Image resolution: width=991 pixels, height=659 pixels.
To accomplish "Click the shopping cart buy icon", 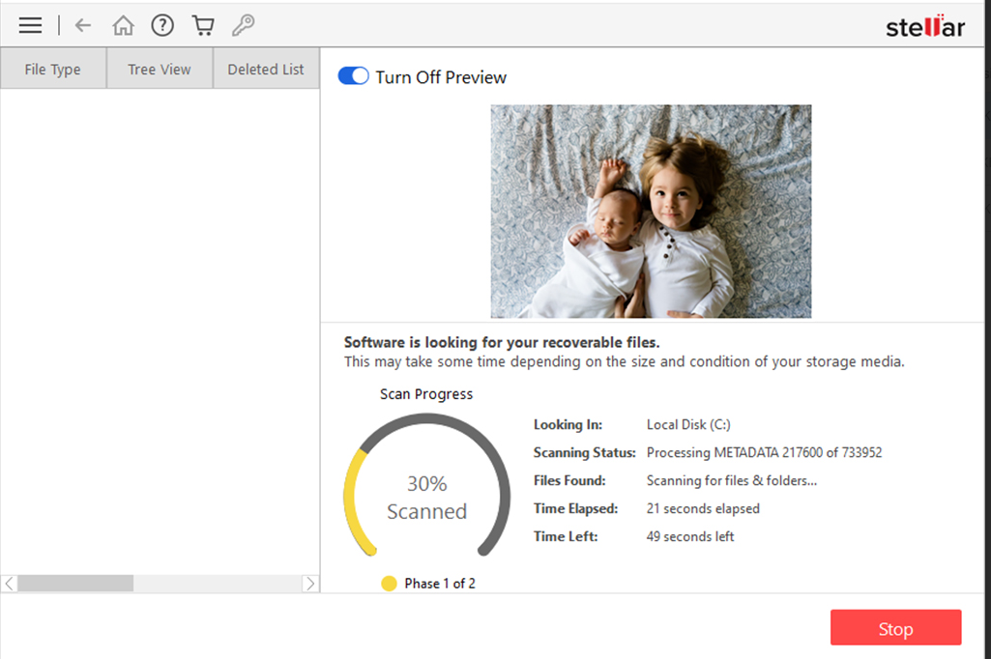I will click(x=203, y=26).
